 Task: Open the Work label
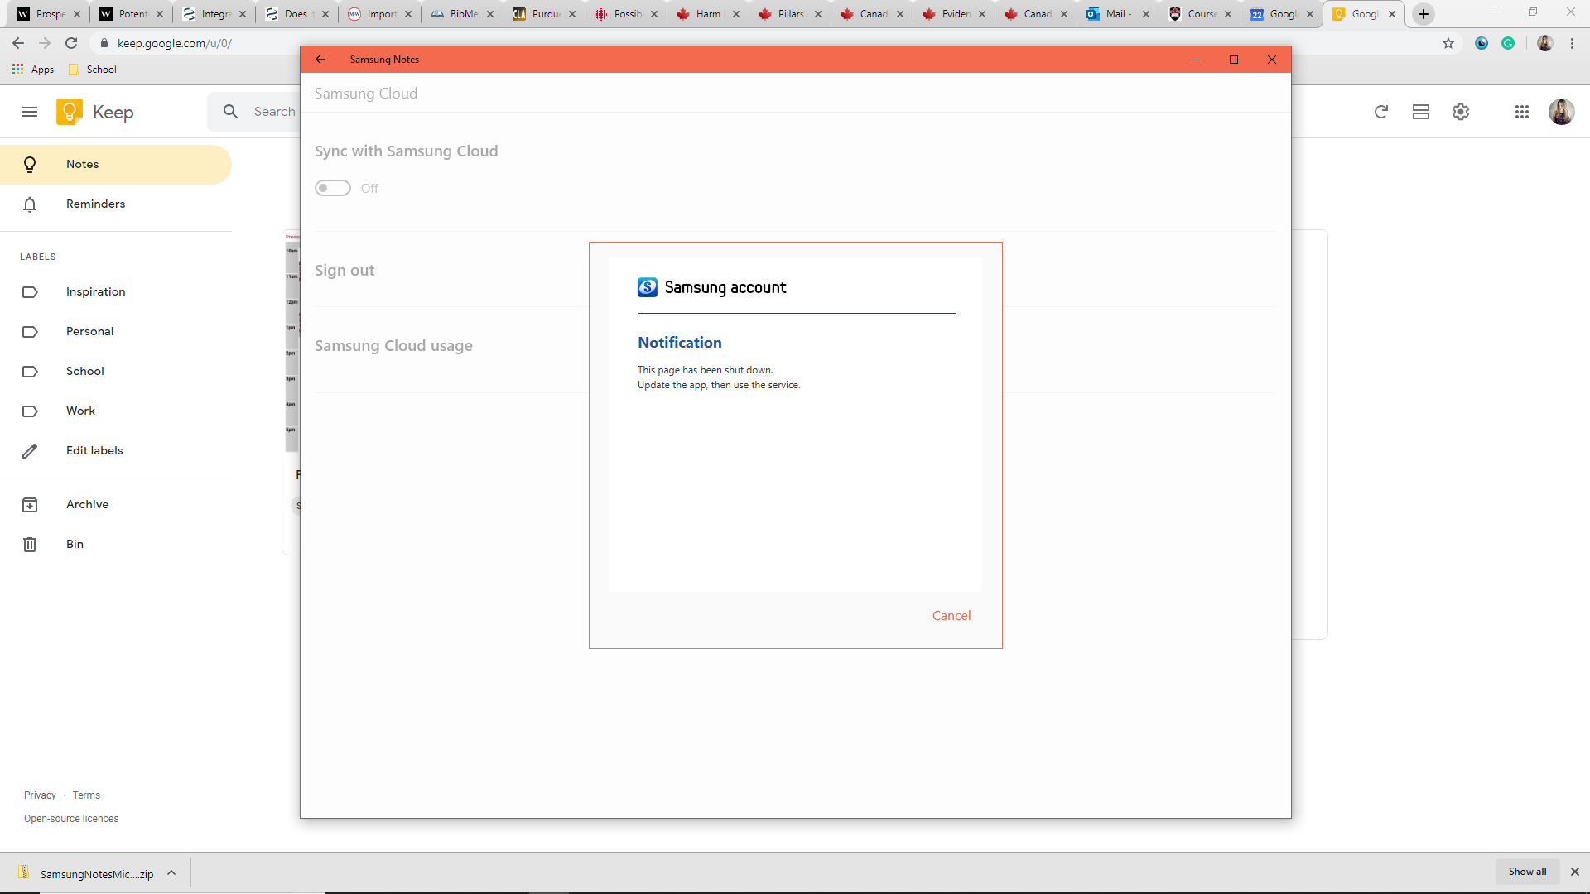tap(116, 411)
